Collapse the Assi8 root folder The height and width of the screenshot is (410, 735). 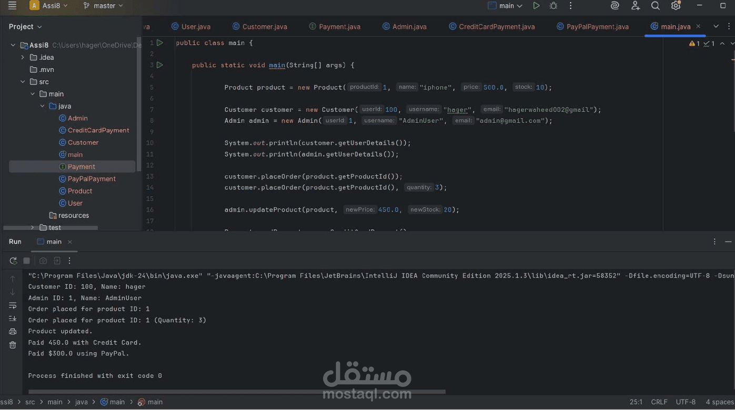(13, 45)
